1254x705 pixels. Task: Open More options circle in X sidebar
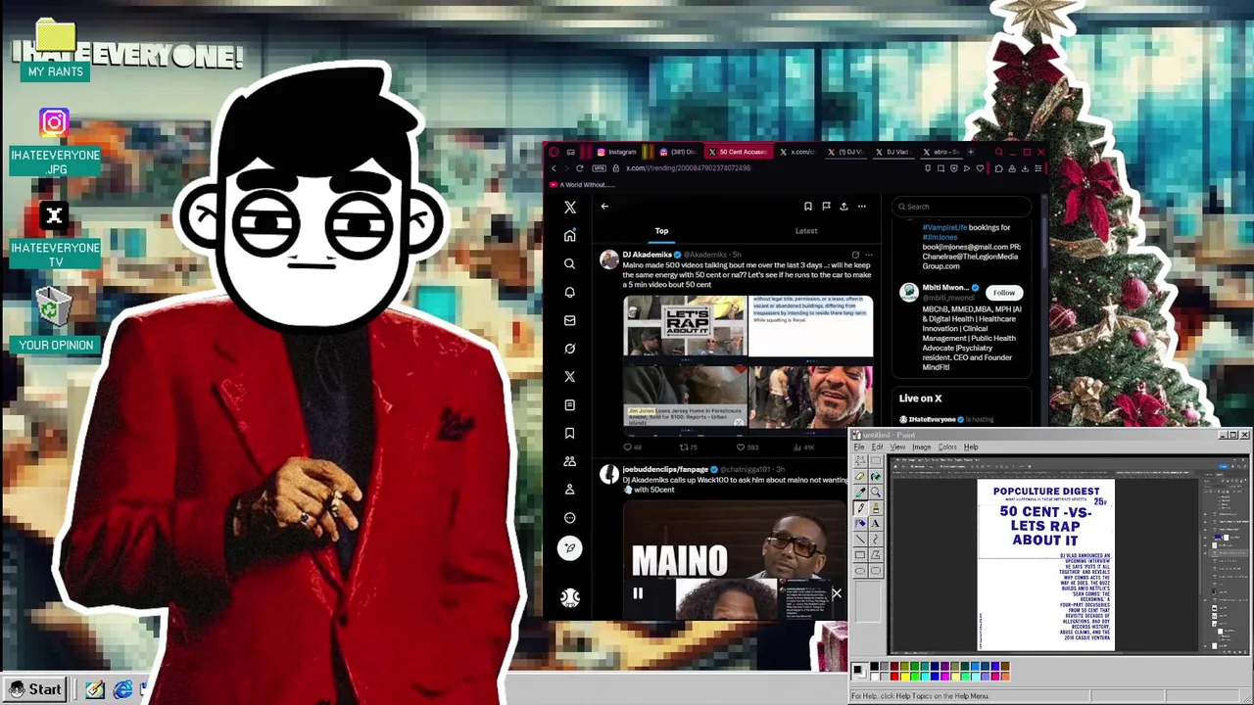(569, 518)
